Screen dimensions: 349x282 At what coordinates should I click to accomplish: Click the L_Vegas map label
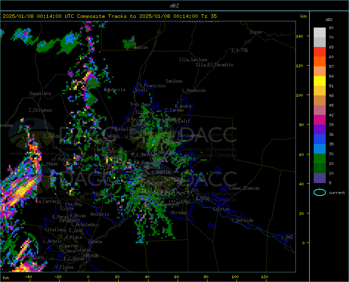pos(50,164)
